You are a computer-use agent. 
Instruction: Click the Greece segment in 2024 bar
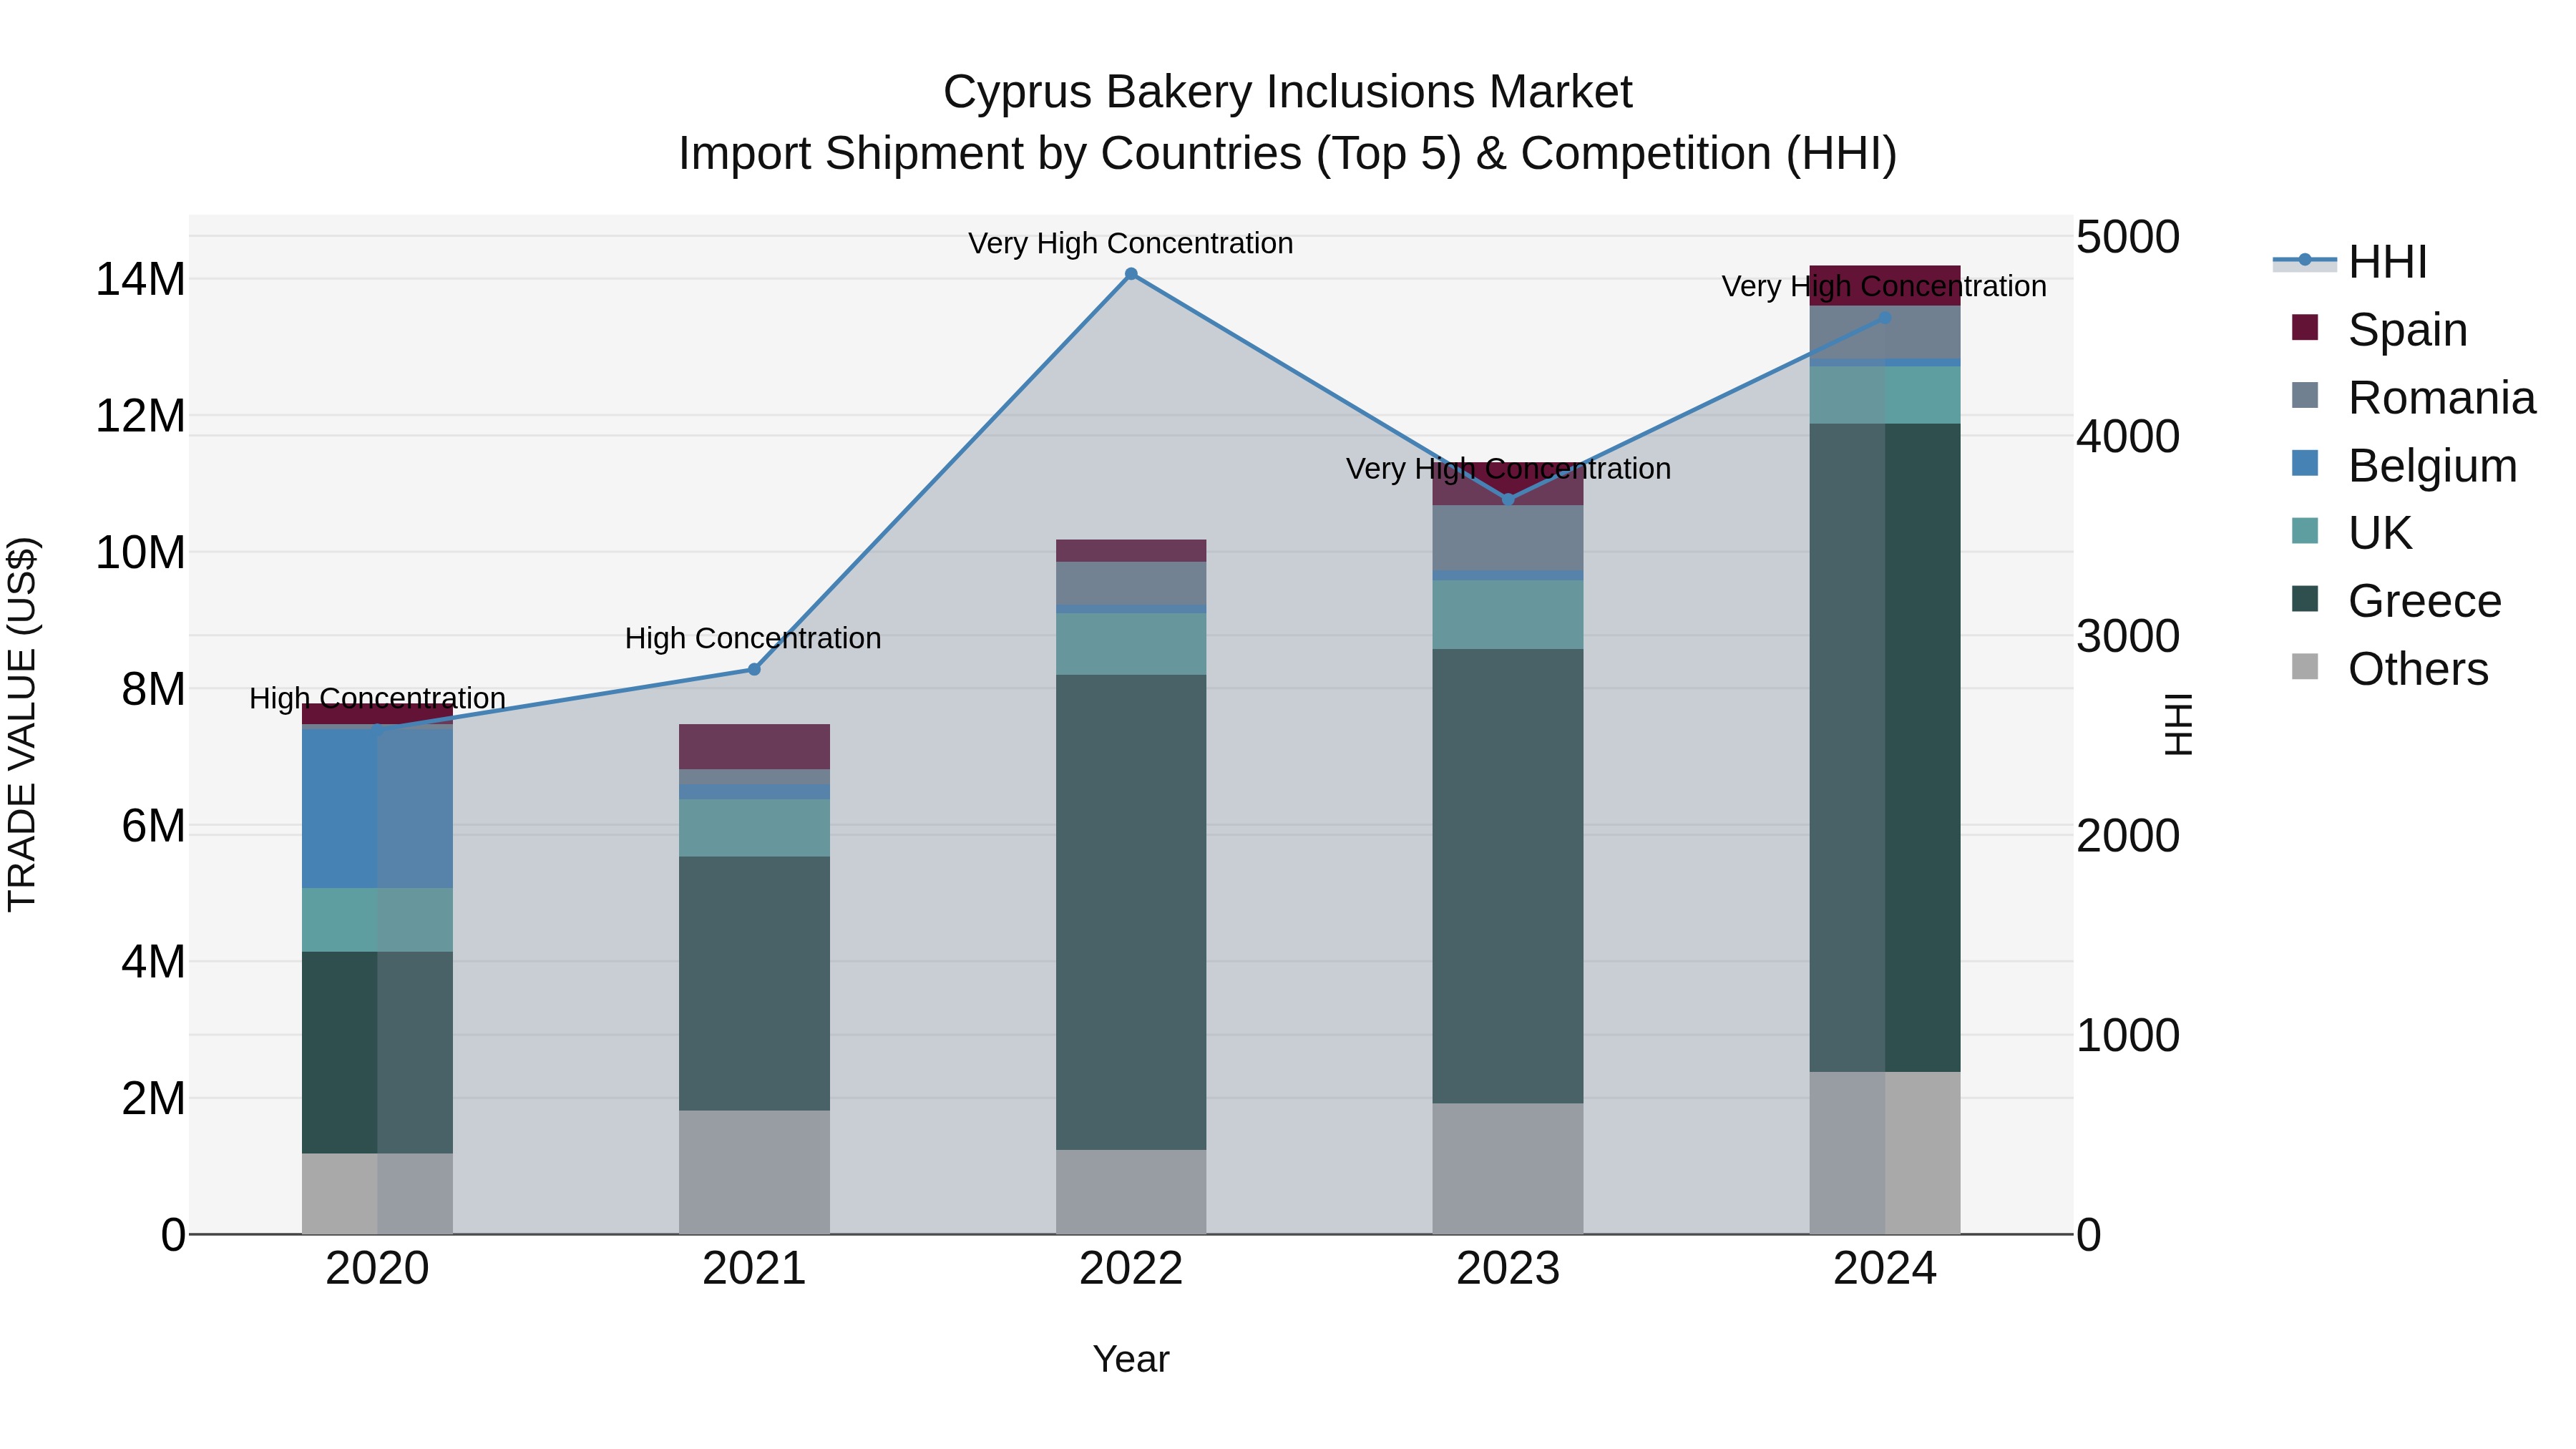(1885, 748)
